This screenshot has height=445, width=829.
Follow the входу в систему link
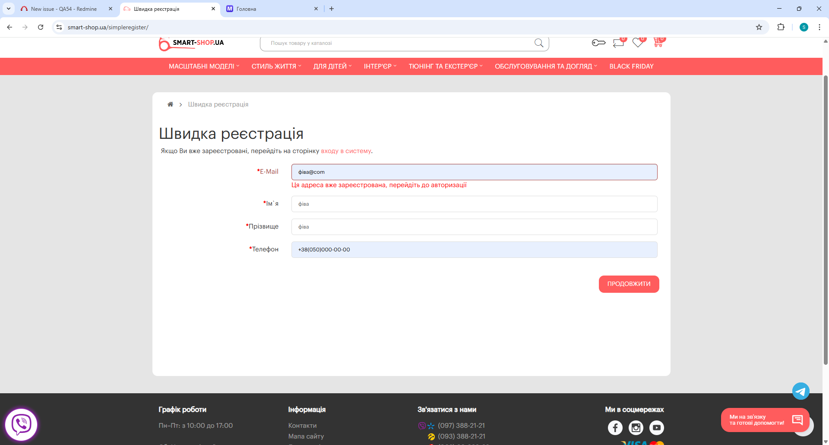(346, 151)
